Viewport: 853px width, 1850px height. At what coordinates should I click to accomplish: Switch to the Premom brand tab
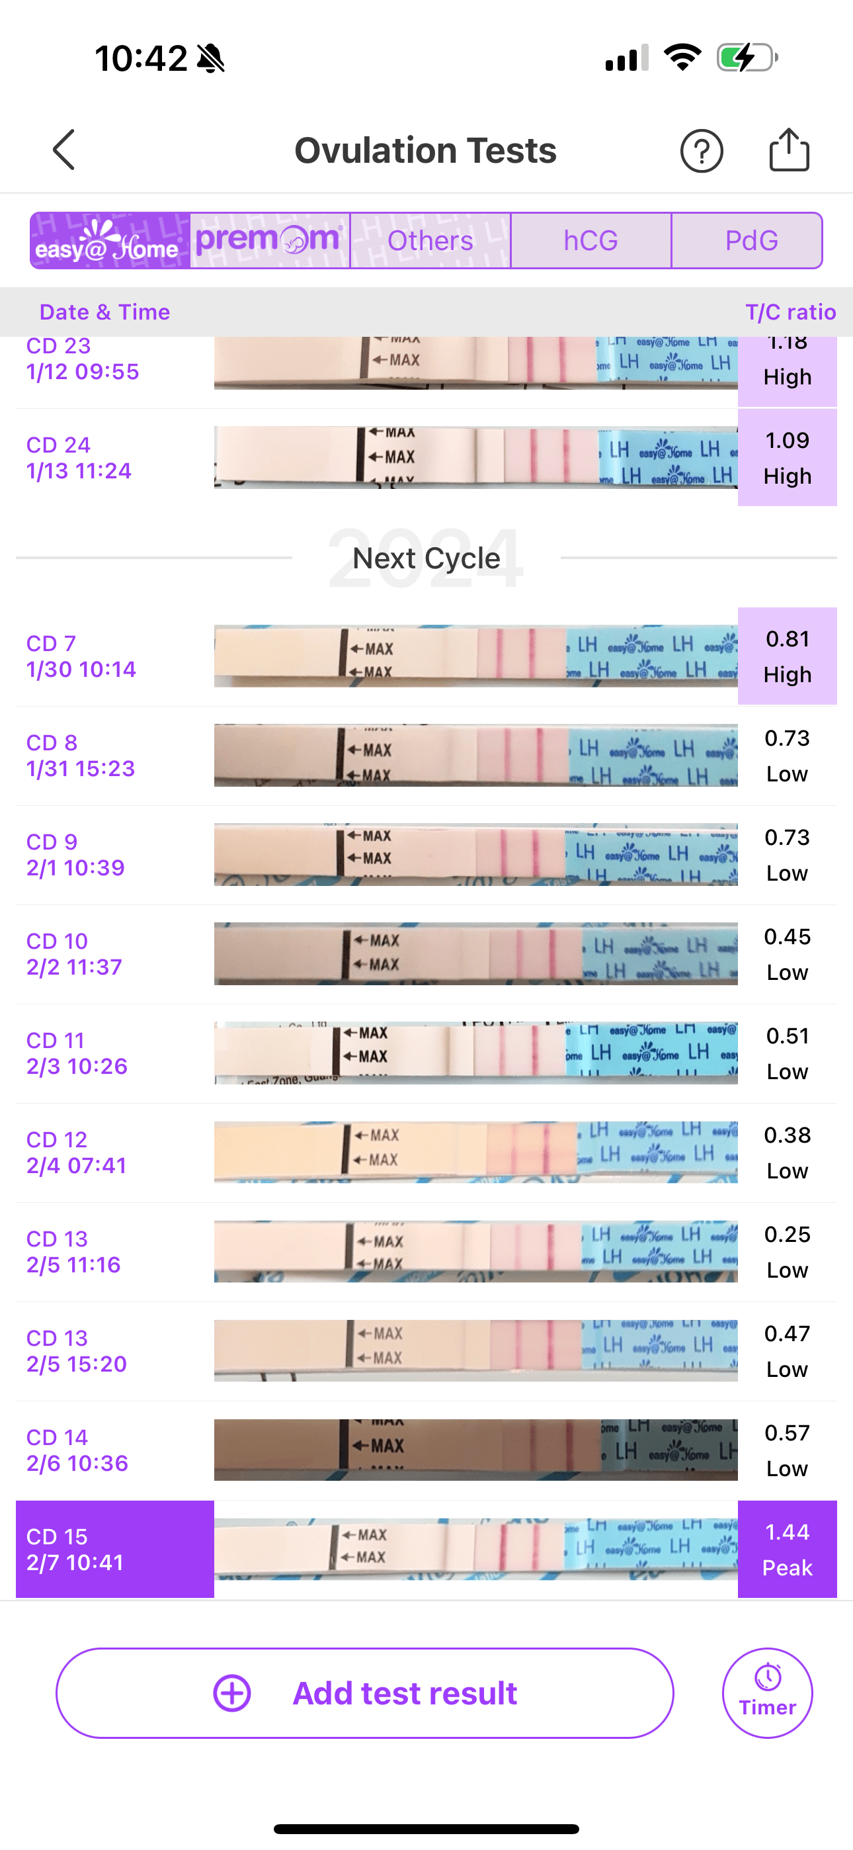coord(270,241)
